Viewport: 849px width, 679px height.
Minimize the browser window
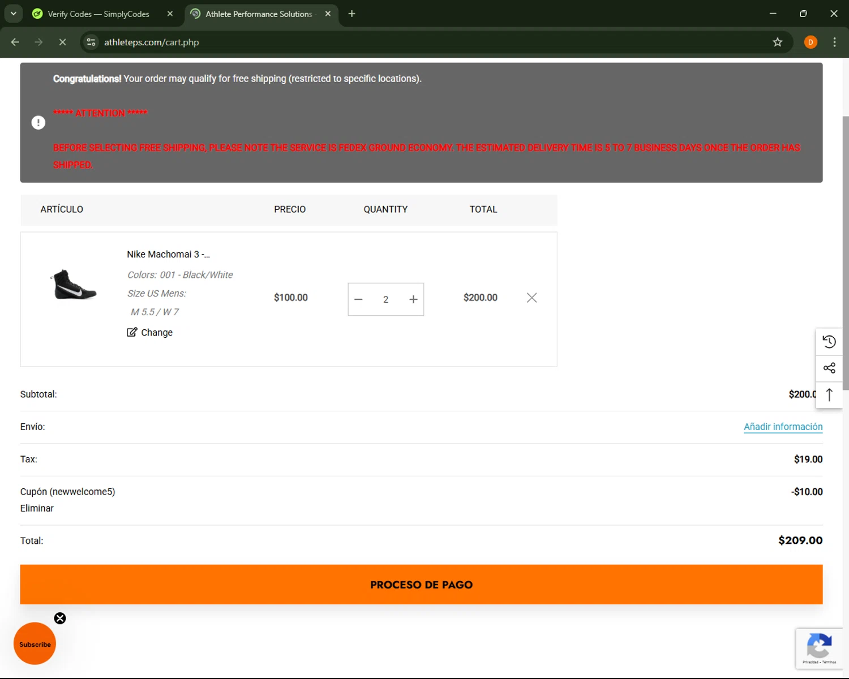[773, 14]
